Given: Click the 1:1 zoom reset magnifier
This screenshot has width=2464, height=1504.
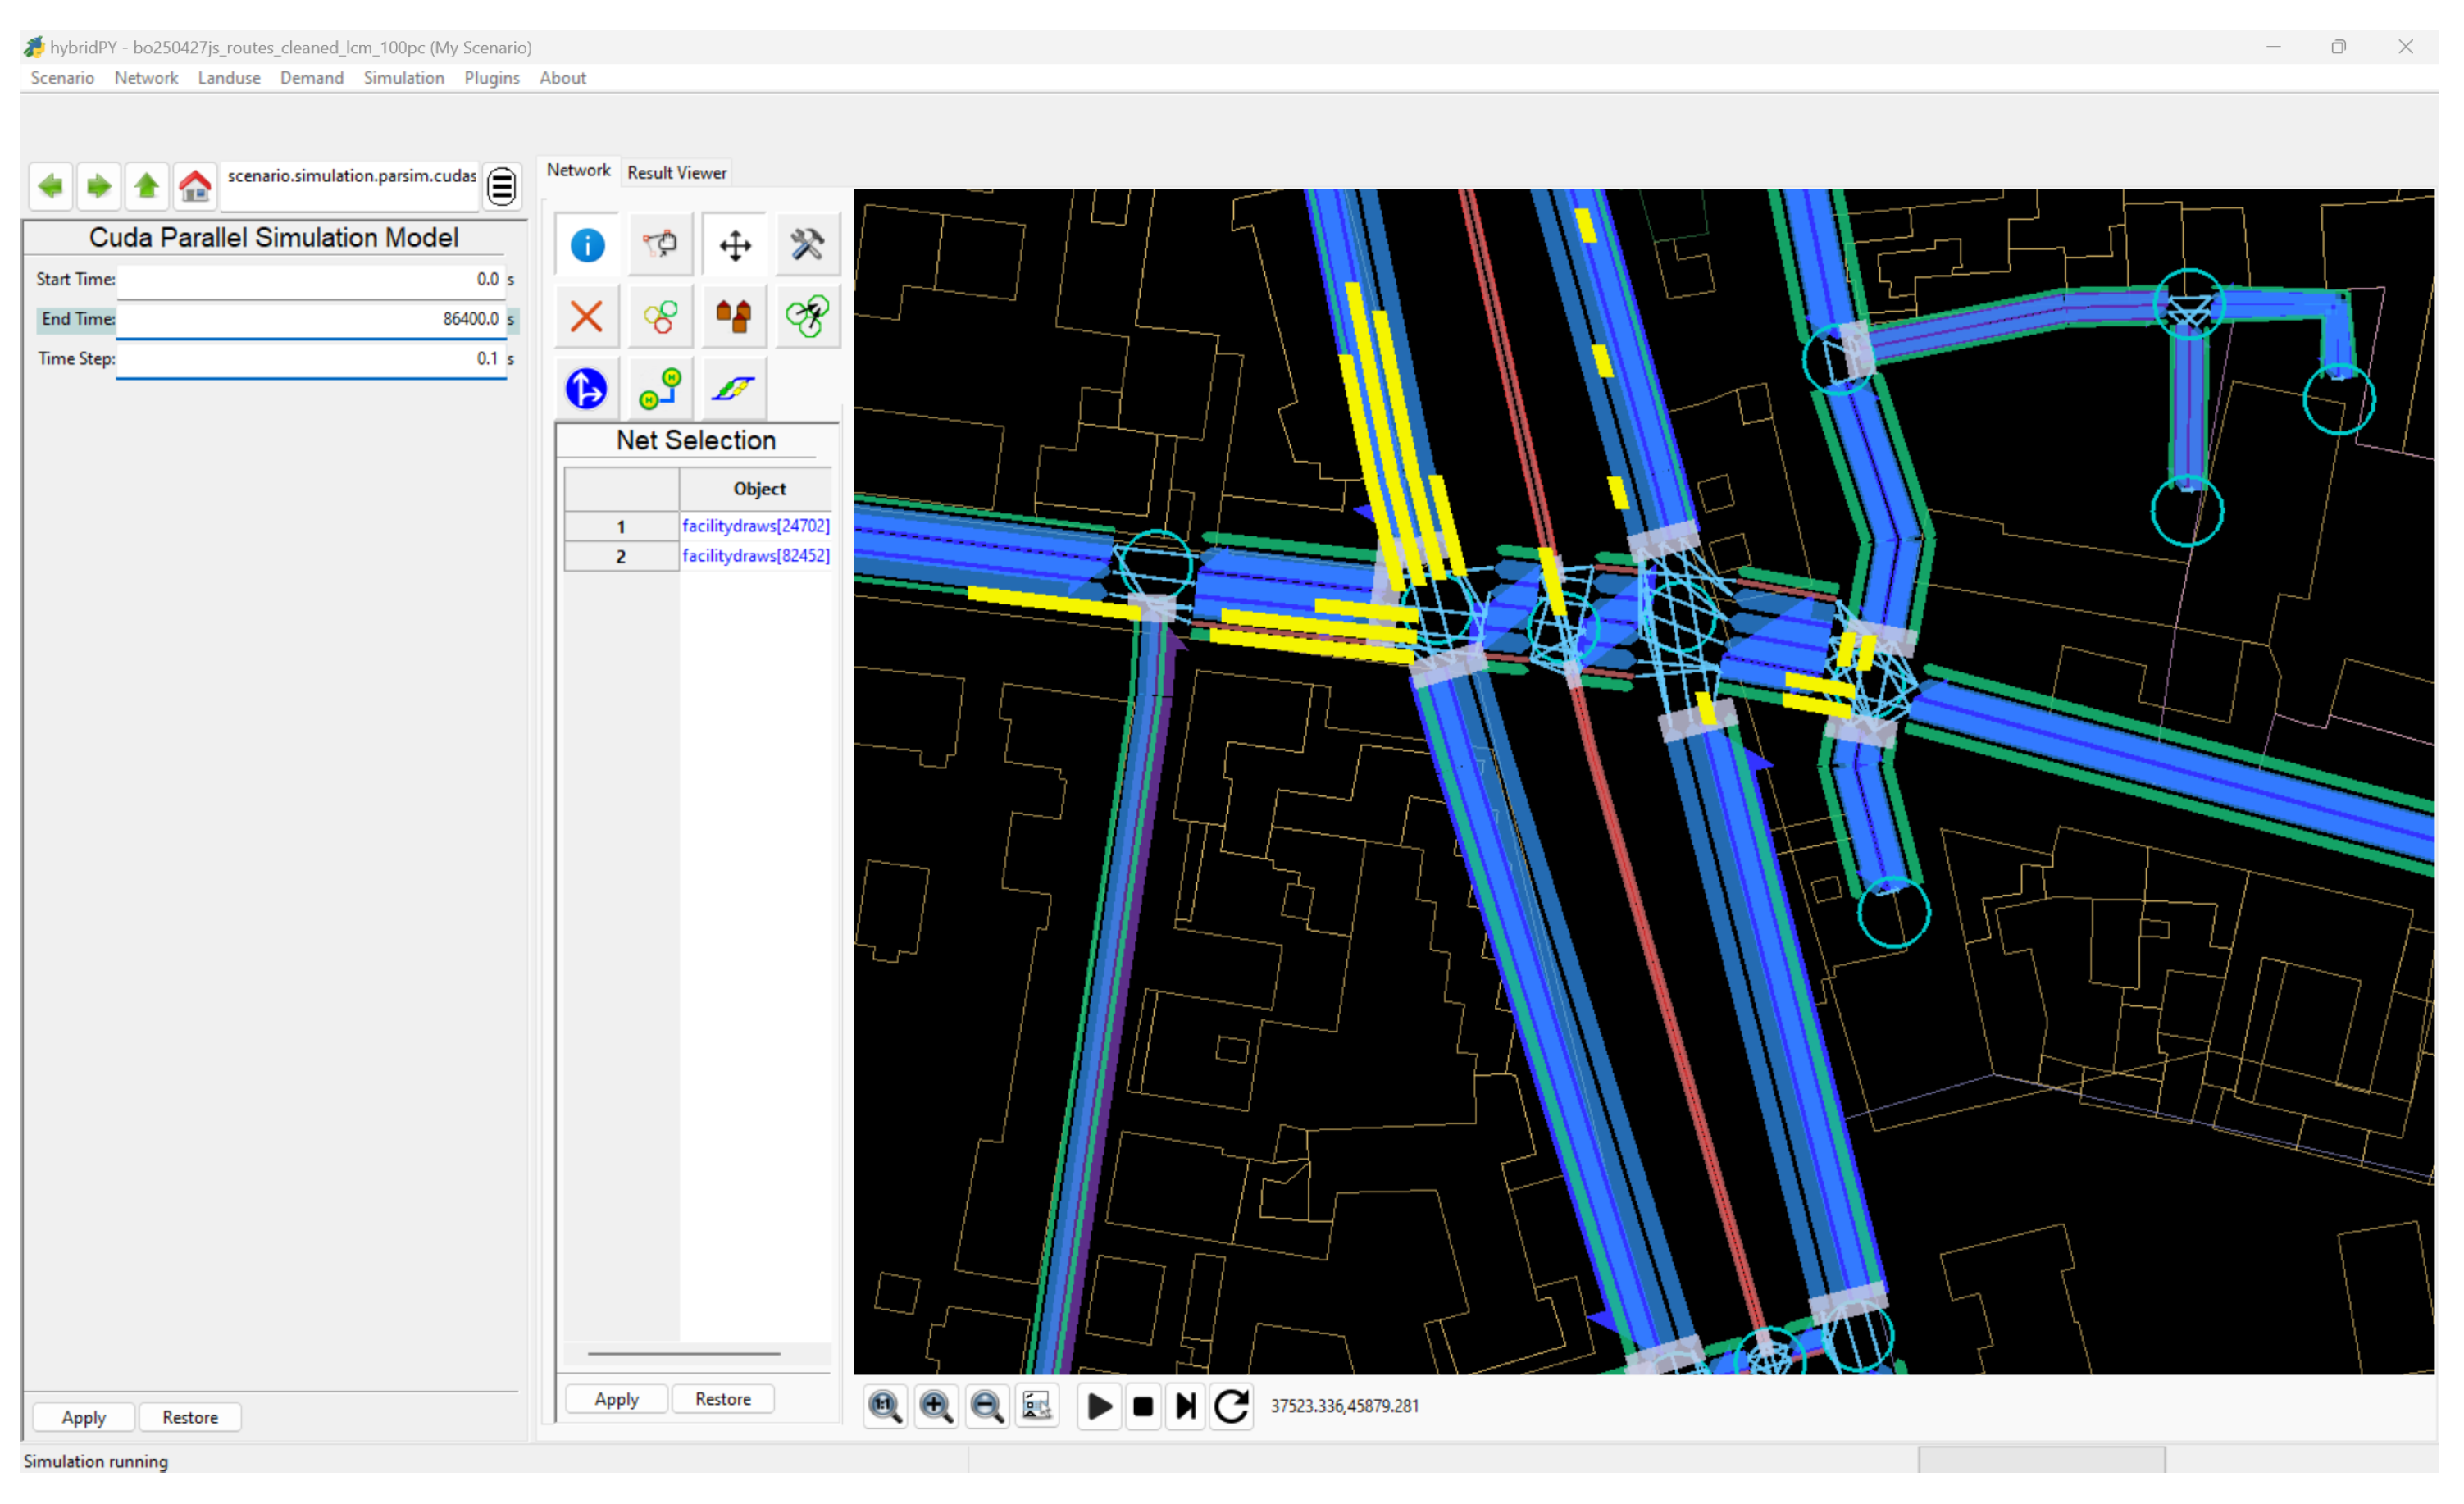Looking at the screenshot, I should pos(885,1406).
